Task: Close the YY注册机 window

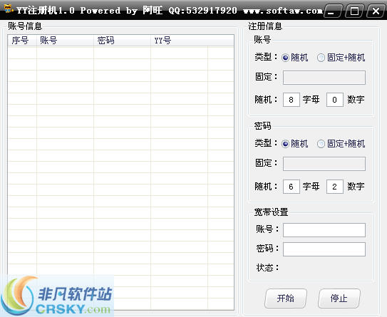Action: (376, 11)
